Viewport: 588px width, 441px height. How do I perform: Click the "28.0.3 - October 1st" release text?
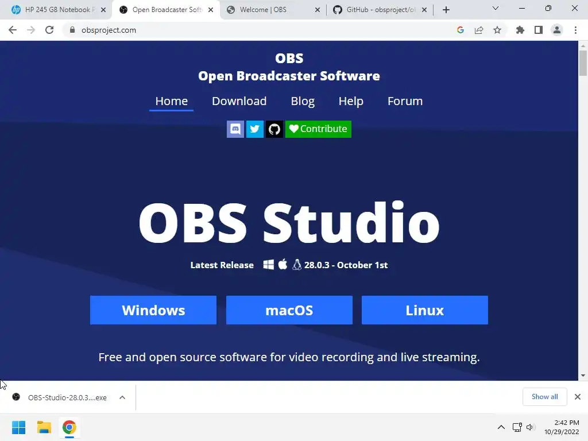coord(346,265)
